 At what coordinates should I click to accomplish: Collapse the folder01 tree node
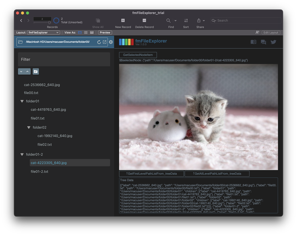[x=22, y=101]
